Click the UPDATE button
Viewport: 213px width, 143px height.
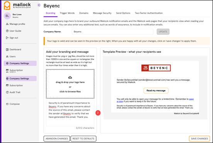pos(163,32)
